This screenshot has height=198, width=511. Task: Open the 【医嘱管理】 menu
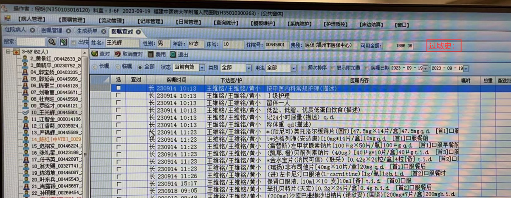(73, 20)
